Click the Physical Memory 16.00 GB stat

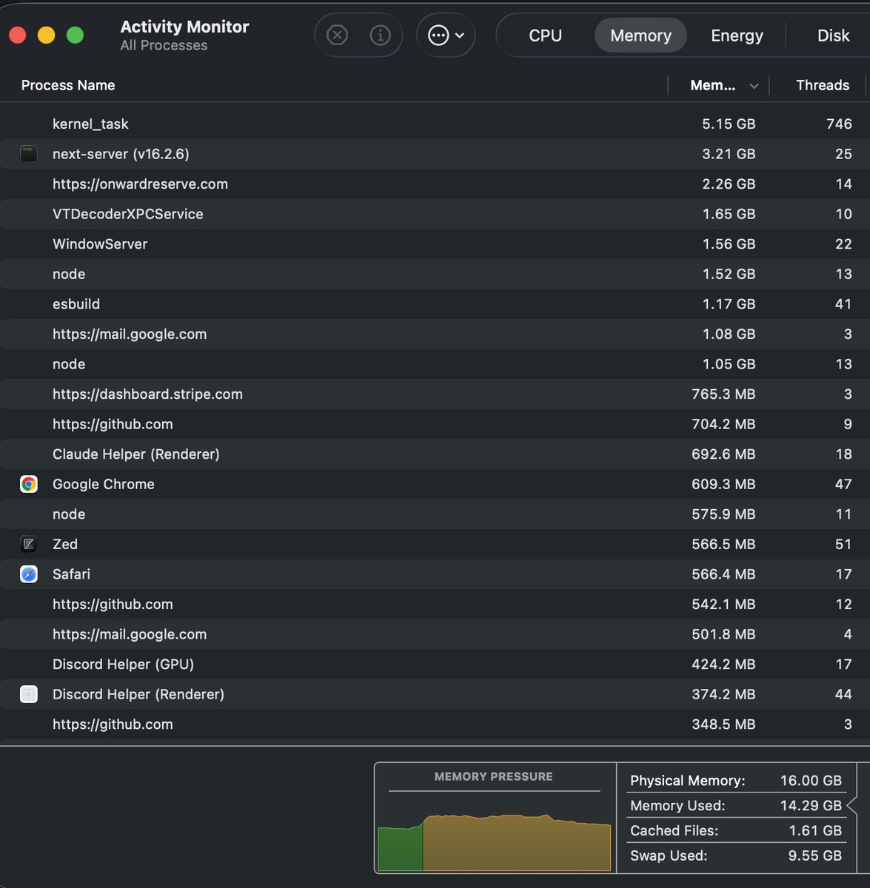coord(736,781)
